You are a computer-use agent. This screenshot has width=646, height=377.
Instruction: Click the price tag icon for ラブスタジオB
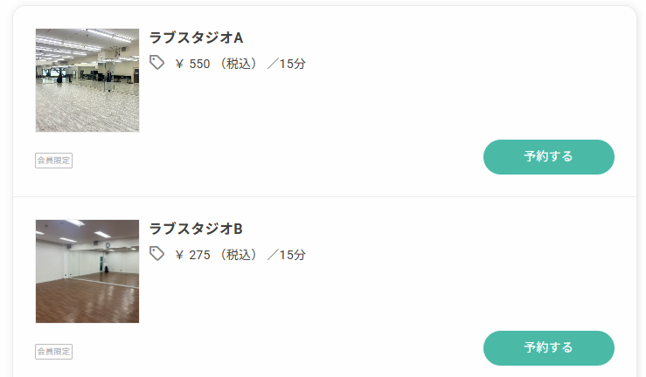[x=156, y=254]
